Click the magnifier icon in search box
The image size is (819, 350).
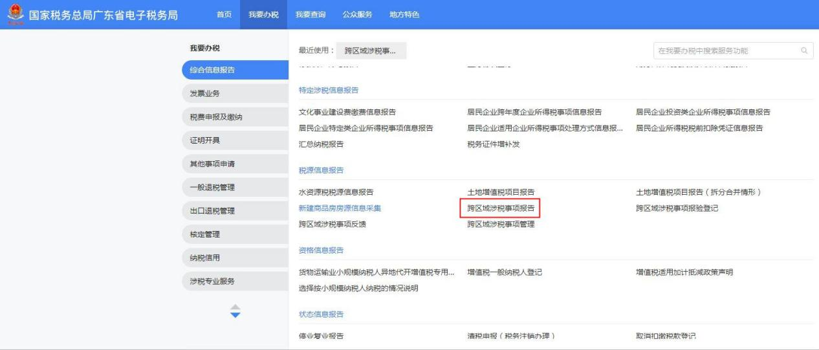click(804, 50)
